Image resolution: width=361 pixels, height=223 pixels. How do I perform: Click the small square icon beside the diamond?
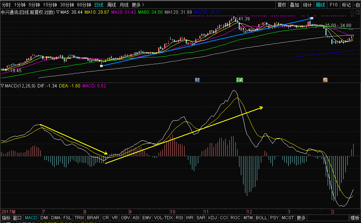click(357, 13)
